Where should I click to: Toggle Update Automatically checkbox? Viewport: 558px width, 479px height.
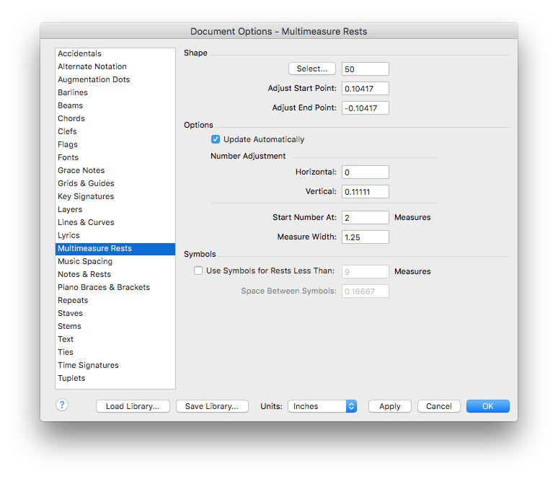pyautogui.click(x=216, y=139)
